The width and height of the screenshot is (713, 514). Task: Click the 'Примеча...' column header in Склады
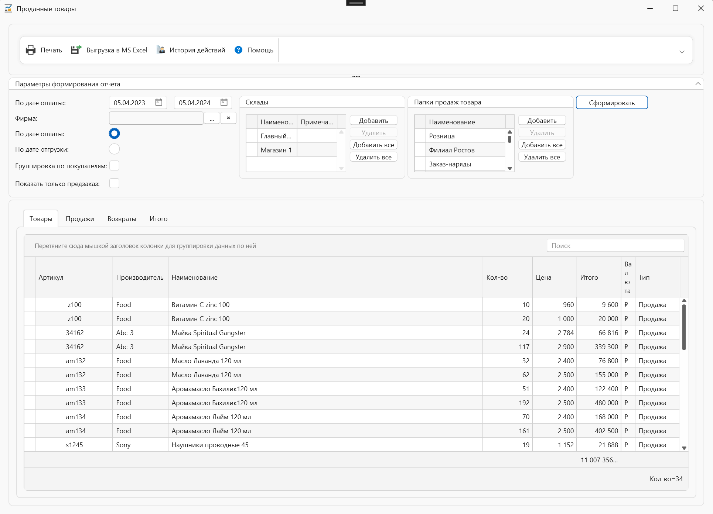(x=317, y=122)
